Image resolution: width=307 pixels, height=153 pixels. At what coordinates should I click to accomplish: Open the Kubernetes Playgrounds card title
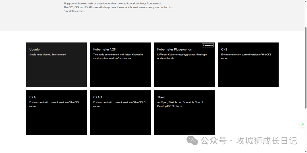click(x=175, y=49)
